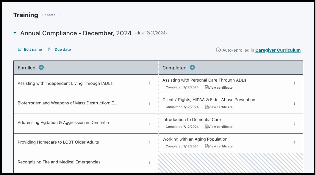View certificate for Introduction to Dementia Care

tap(219, 127)
